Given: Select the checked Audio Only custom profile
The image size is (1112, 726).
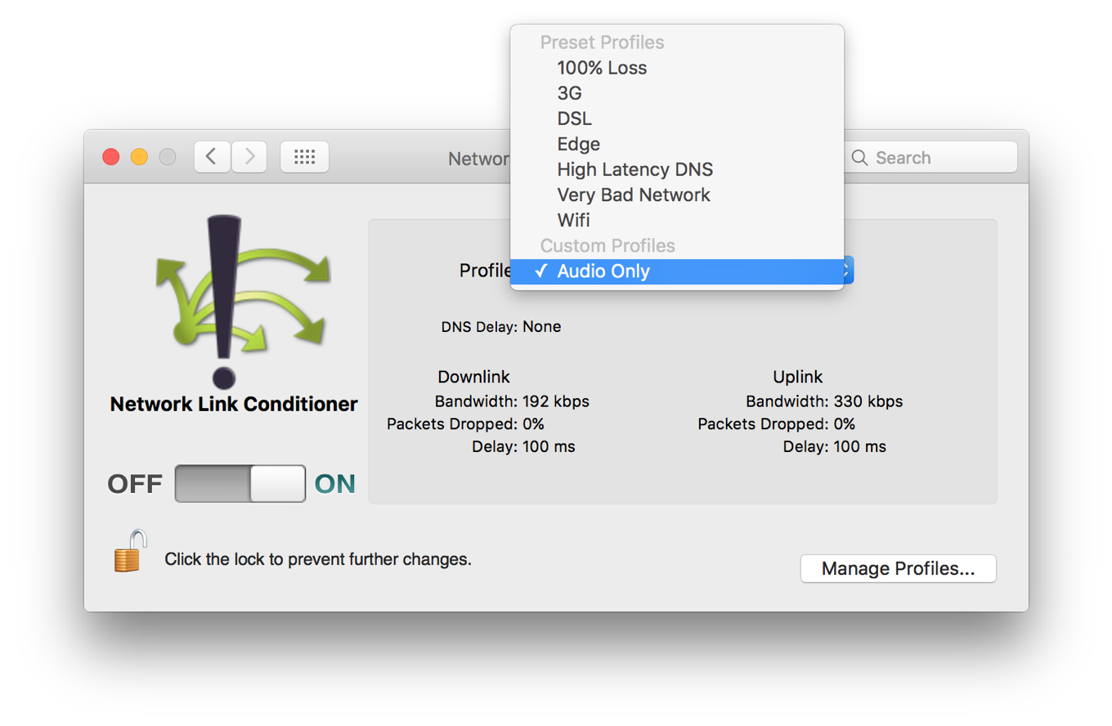Looking at the screenshot, I should pyautogui.click(x=603, y=271).
